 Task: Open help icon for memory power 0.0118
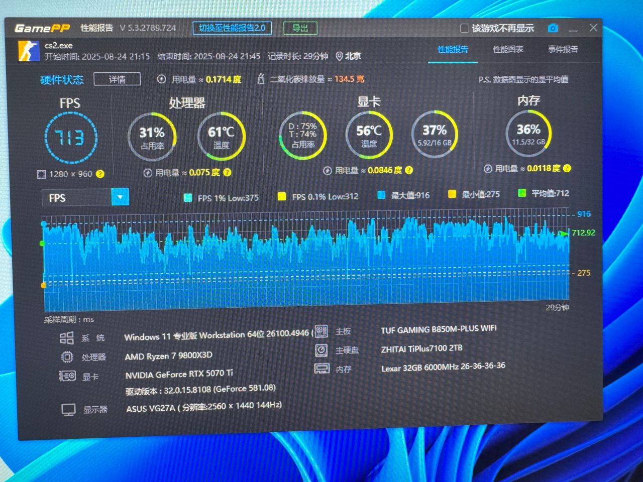(567, 168)
